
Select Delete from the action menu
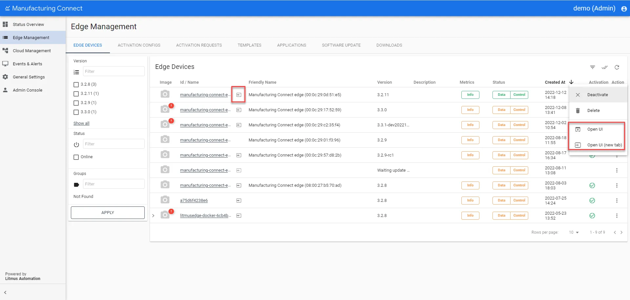point(598,111)
